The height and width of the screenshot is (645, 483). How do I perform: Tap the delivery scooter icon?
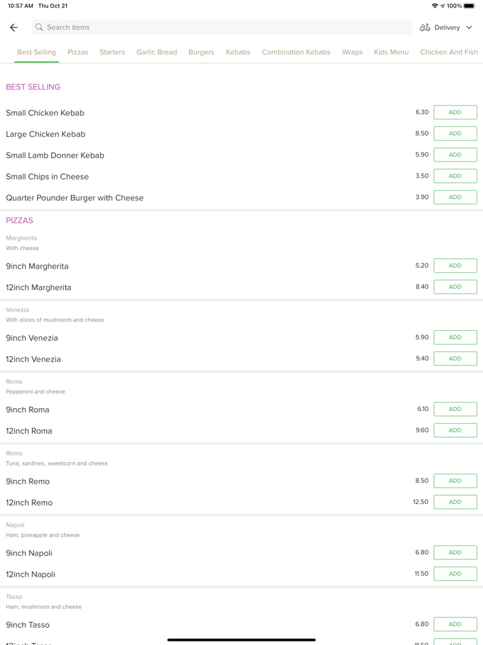pyautogui.click(x=425, y=28)
